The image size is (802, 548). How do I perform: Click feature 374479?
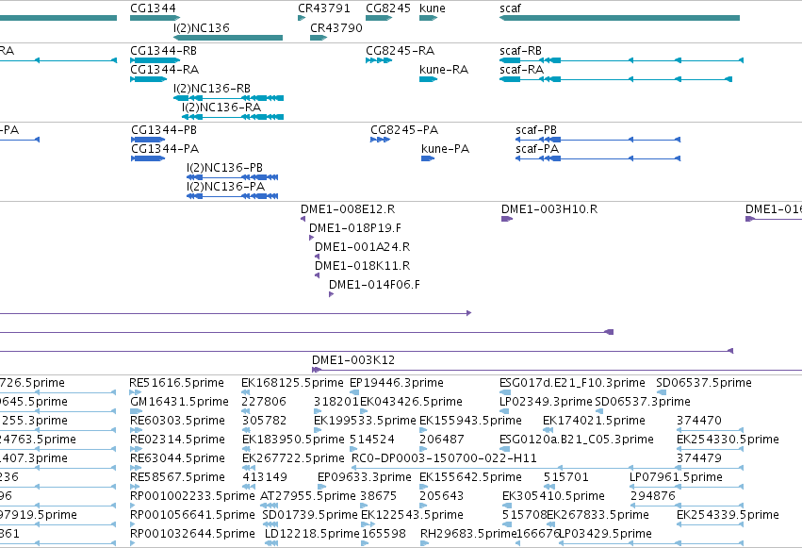699,458
